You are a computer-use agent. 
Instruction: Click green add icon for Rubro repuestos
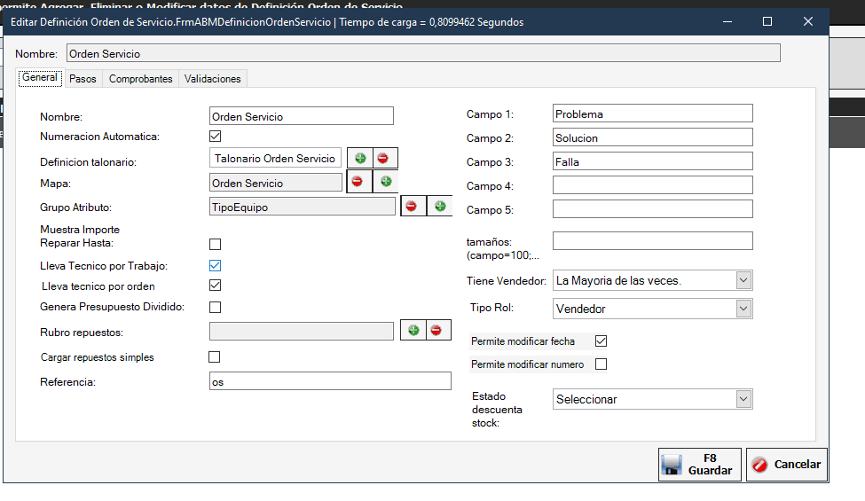click(413, 330)
